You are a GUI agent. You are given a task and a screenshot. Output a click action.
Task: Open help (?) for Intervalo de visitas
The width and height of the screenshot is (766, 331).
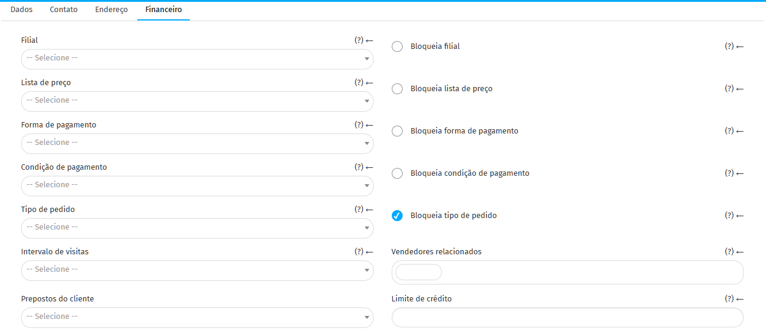click(359, 252)
